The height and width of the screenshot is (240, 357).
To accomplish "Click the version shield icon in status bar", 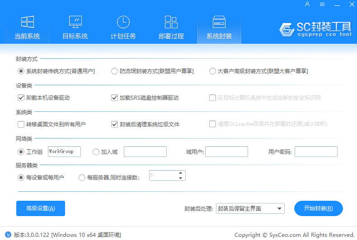I will pos(7,235).
